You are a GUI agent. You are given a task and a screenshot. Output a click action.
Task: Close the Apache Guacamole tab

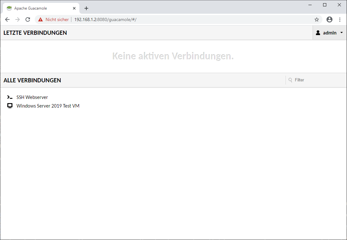(74, 8)
